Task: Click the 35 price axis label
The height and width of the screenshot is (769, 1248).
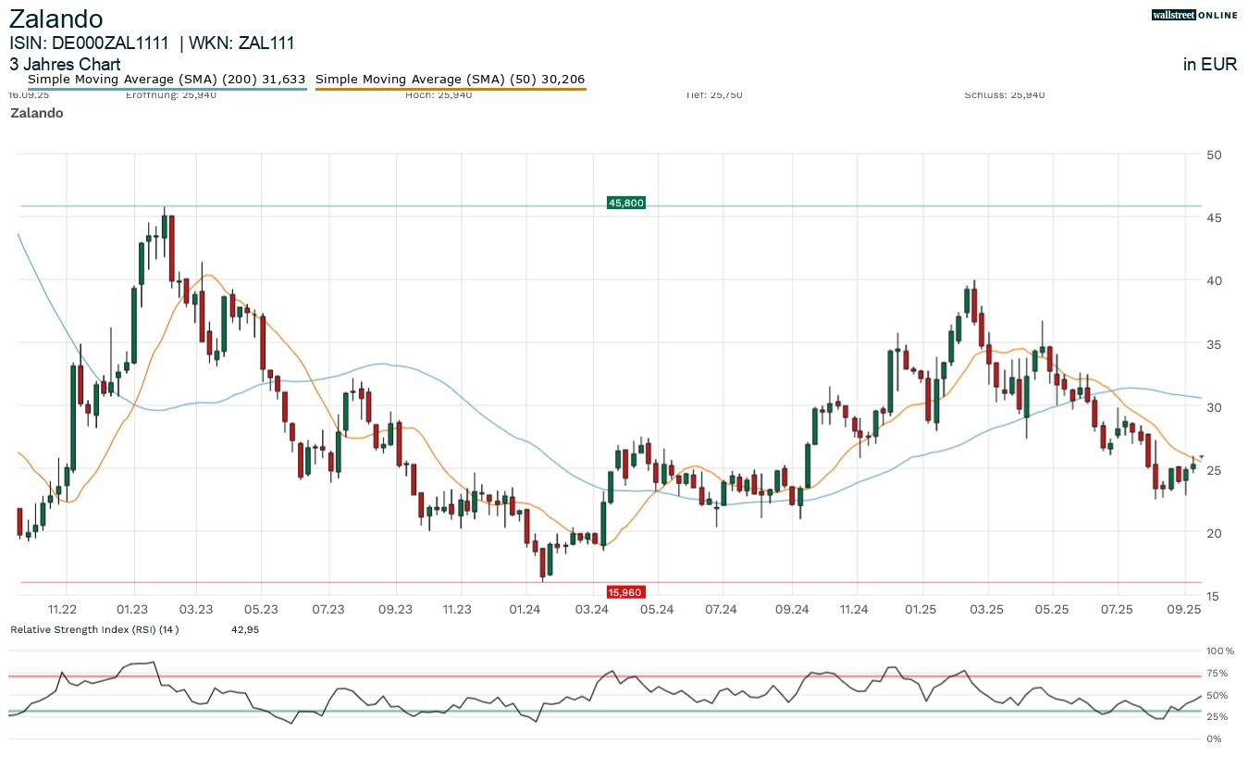Action: tap(1214, 344)
